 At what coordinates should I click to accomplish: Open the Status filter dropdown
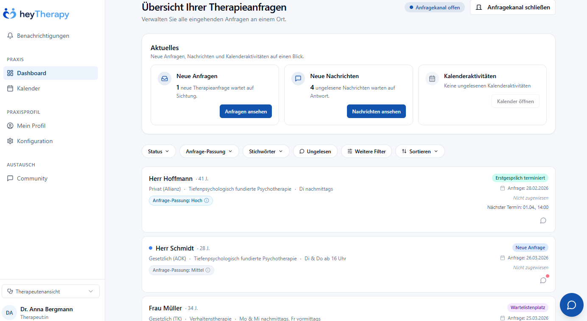[159, 151]
